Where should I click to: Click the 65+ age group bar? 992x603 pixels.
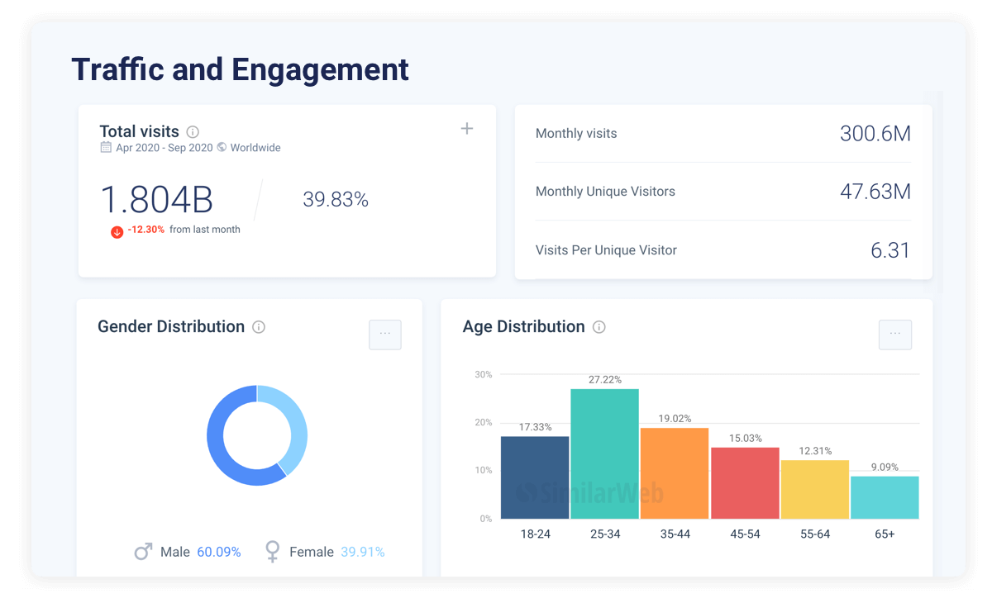[x=885, y=497]
